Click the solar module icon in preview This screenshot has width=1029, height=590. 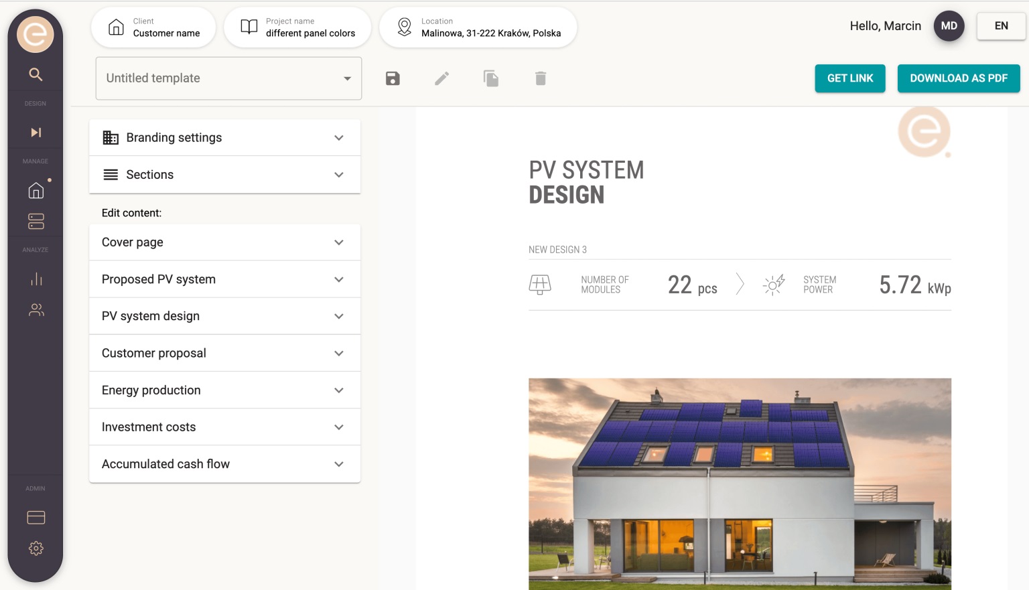(x=540, y=285)
